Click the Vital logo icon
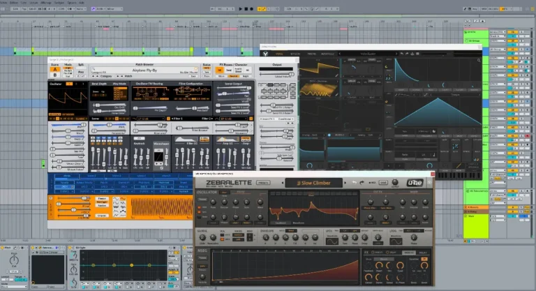Screen dimensions: 536x291 (x=266, y=54)
